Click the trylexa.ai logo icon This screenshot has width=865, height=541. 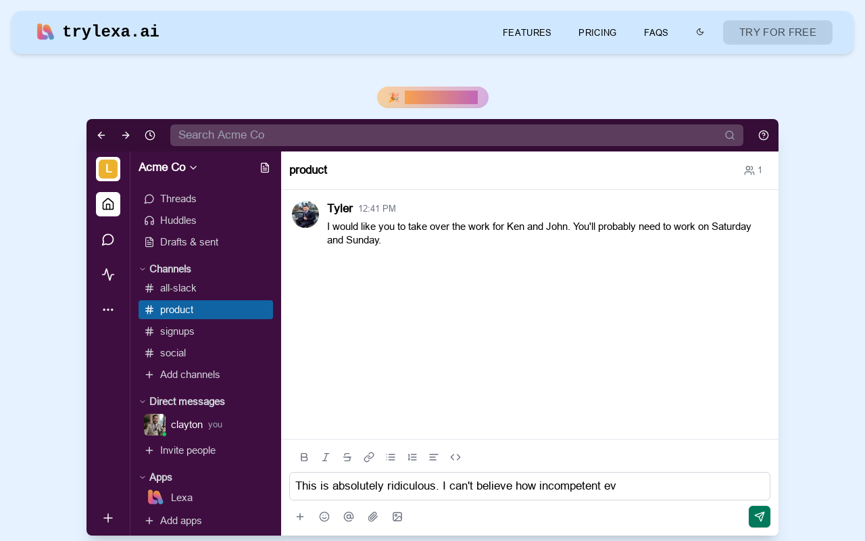(x=45, y=32)
